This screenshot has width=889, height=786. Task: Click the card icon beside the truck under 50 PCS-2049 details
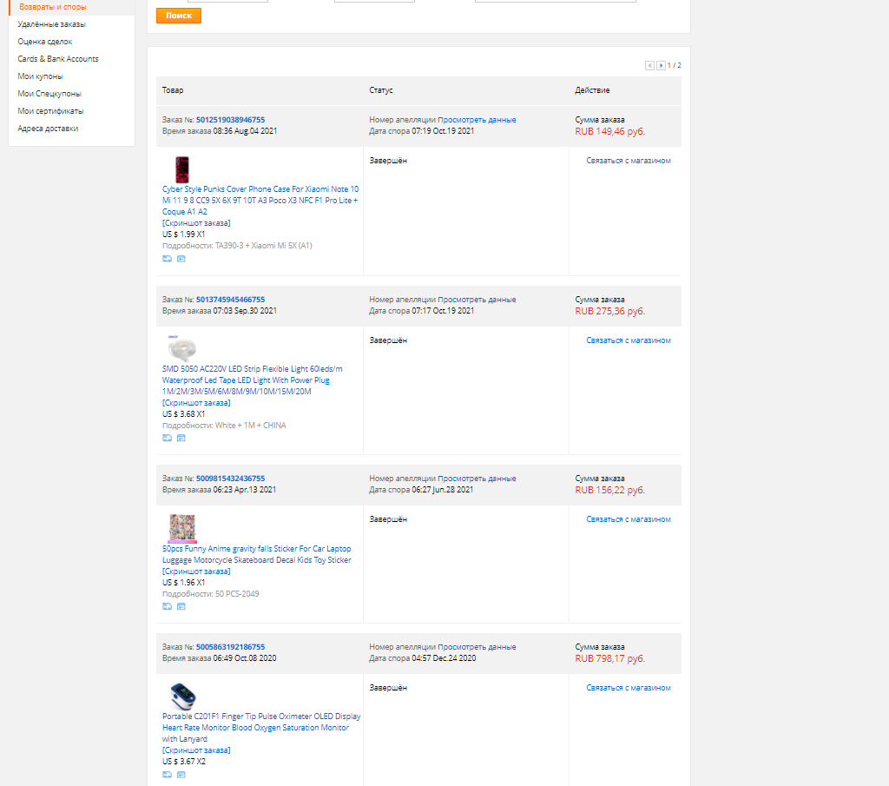click(181, 607)
